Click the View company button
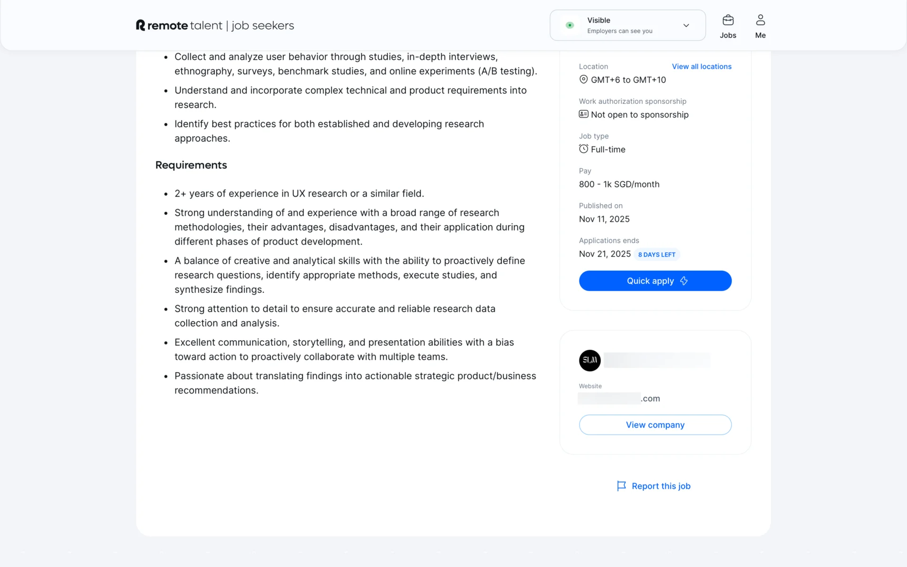The height and width of the screenshot is (567, 907). point(655,425)
